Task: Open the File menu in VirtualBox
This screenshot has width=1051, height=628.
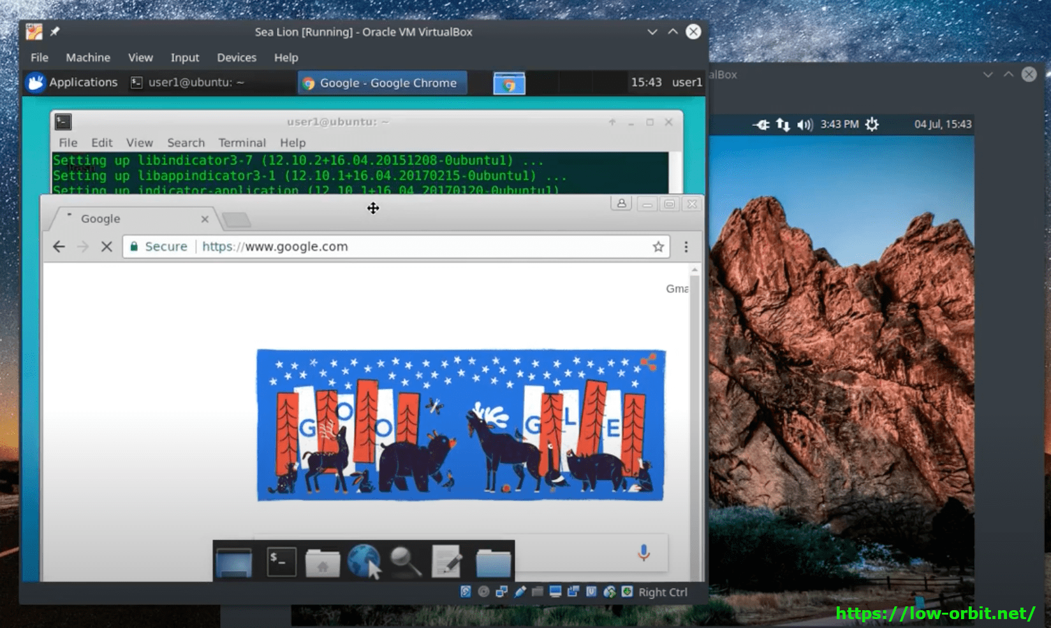Action: (40, 57)
